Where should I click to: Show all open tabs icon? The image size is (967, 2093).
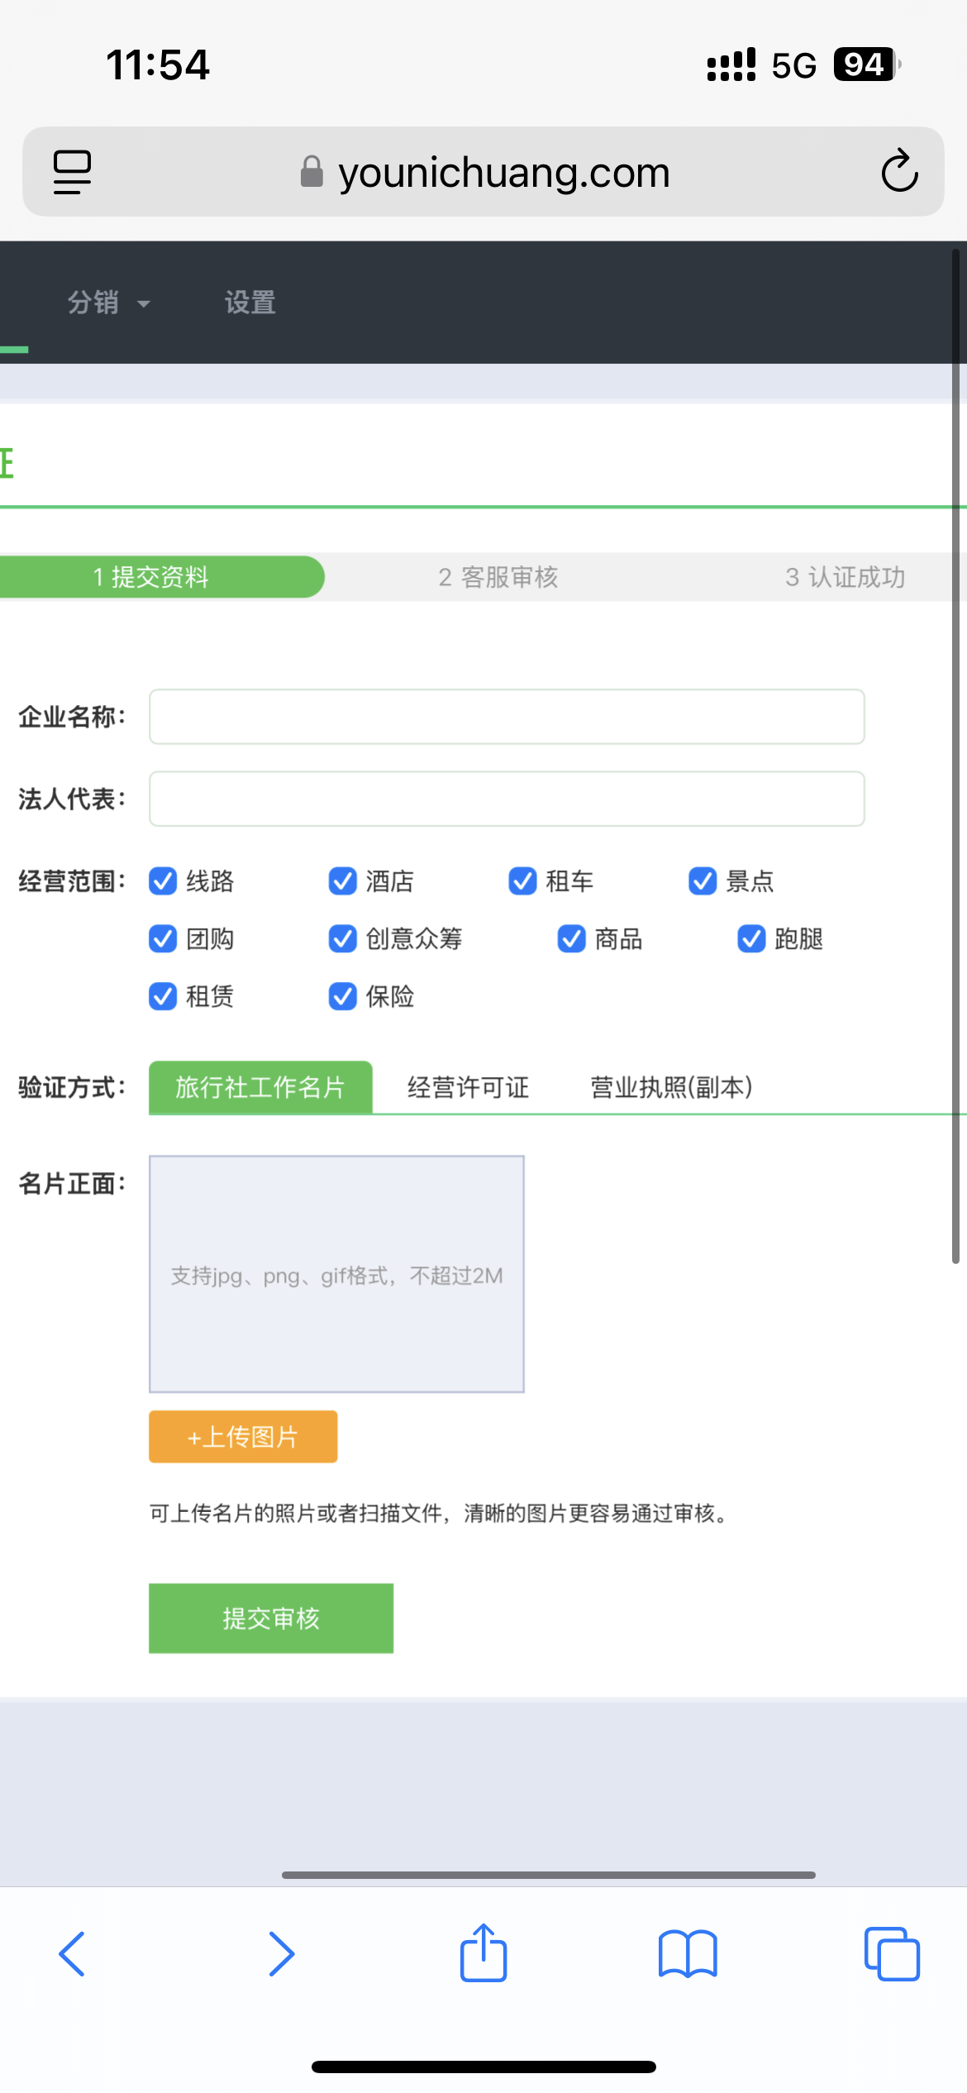[891, 1954]
